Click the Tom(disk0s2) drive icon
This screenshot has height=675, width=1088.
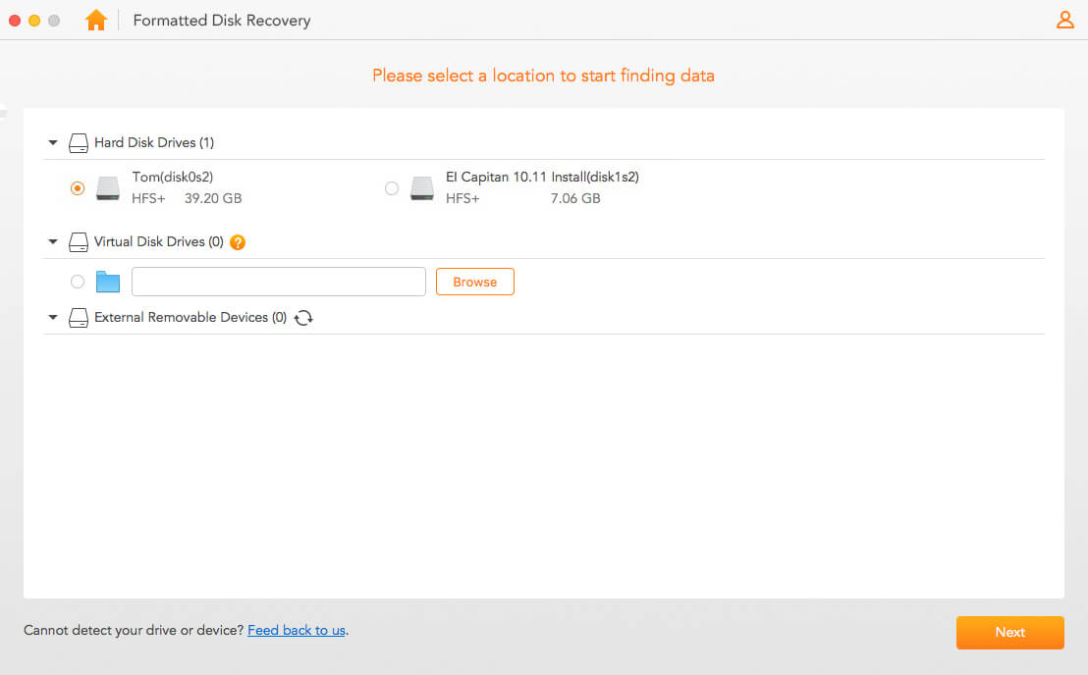pyautogui.click(x=108, y=188)
